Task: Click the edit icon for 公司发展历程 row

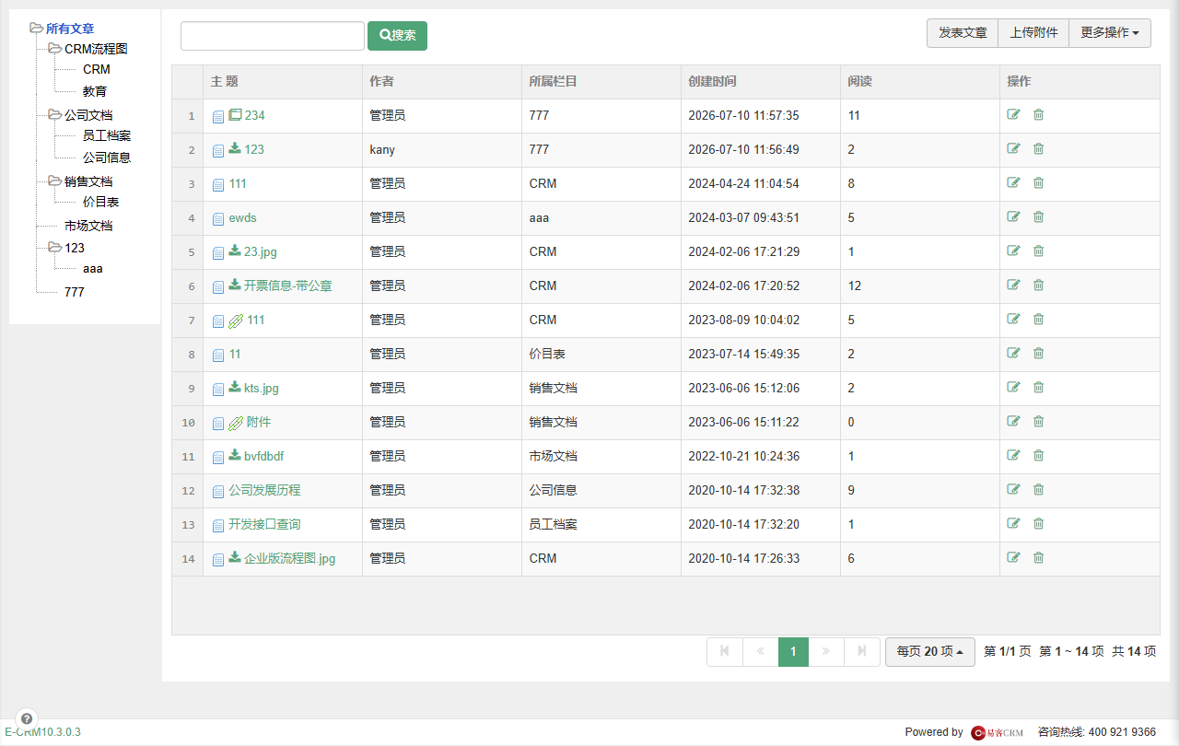Action: 1013,489
